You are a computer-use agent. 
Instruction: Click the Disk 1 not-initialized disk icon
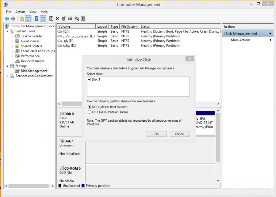62,141
